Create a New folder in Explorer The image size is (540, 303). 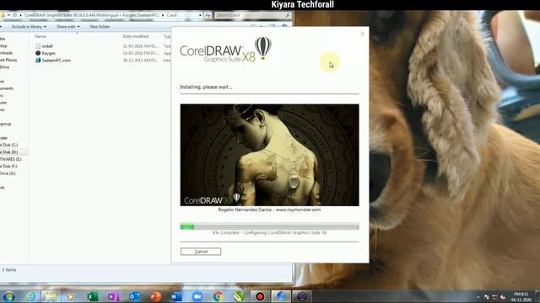coord(100,26)
